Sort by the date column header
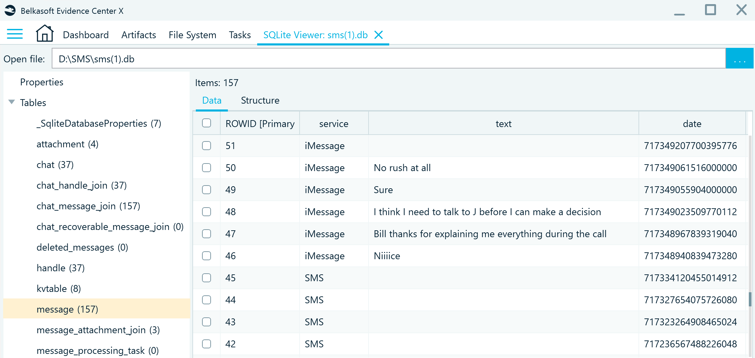The width and height of the screenshot is (755, 358). pyautogui.click(x=692, y=124)
